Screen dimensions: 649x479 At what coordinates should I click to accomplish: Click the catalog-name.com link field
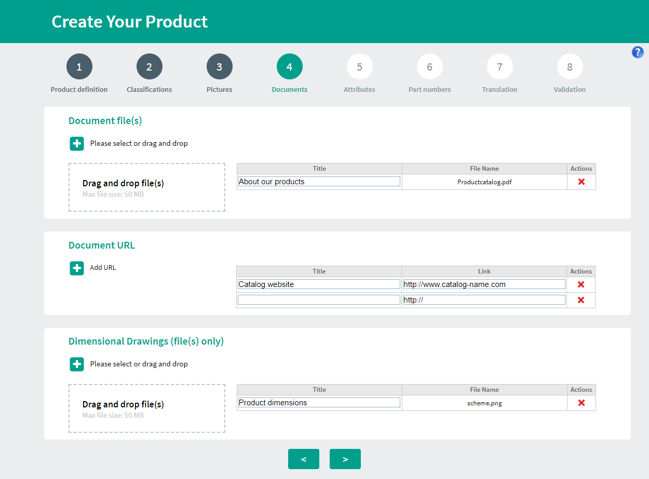pyautogui.click(x=484, y=284)
